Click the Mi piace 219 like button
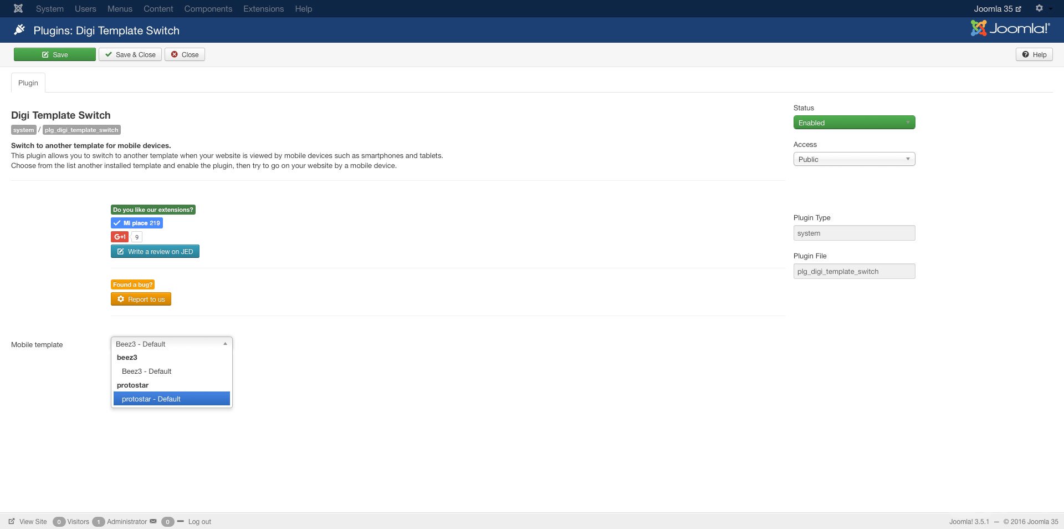Viewport: 1064px width, 529px height. (x=137, y=223)
